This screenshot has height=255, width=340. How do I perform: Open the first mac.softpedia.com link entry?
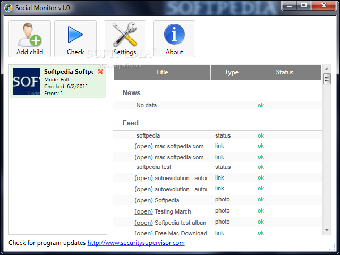point(143,146)
